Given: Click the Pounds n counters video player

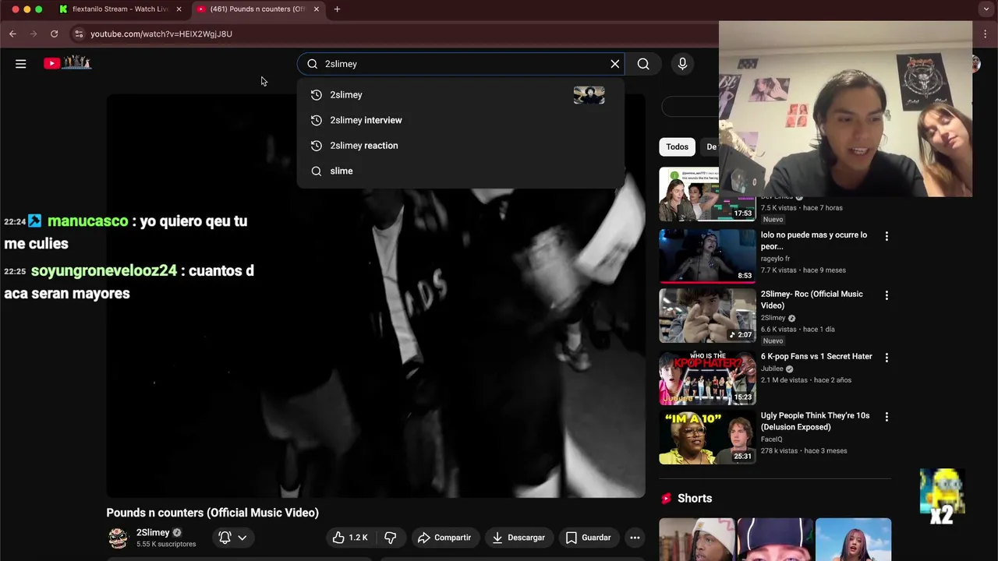Looking at the screenshot, I should [376, 296].
